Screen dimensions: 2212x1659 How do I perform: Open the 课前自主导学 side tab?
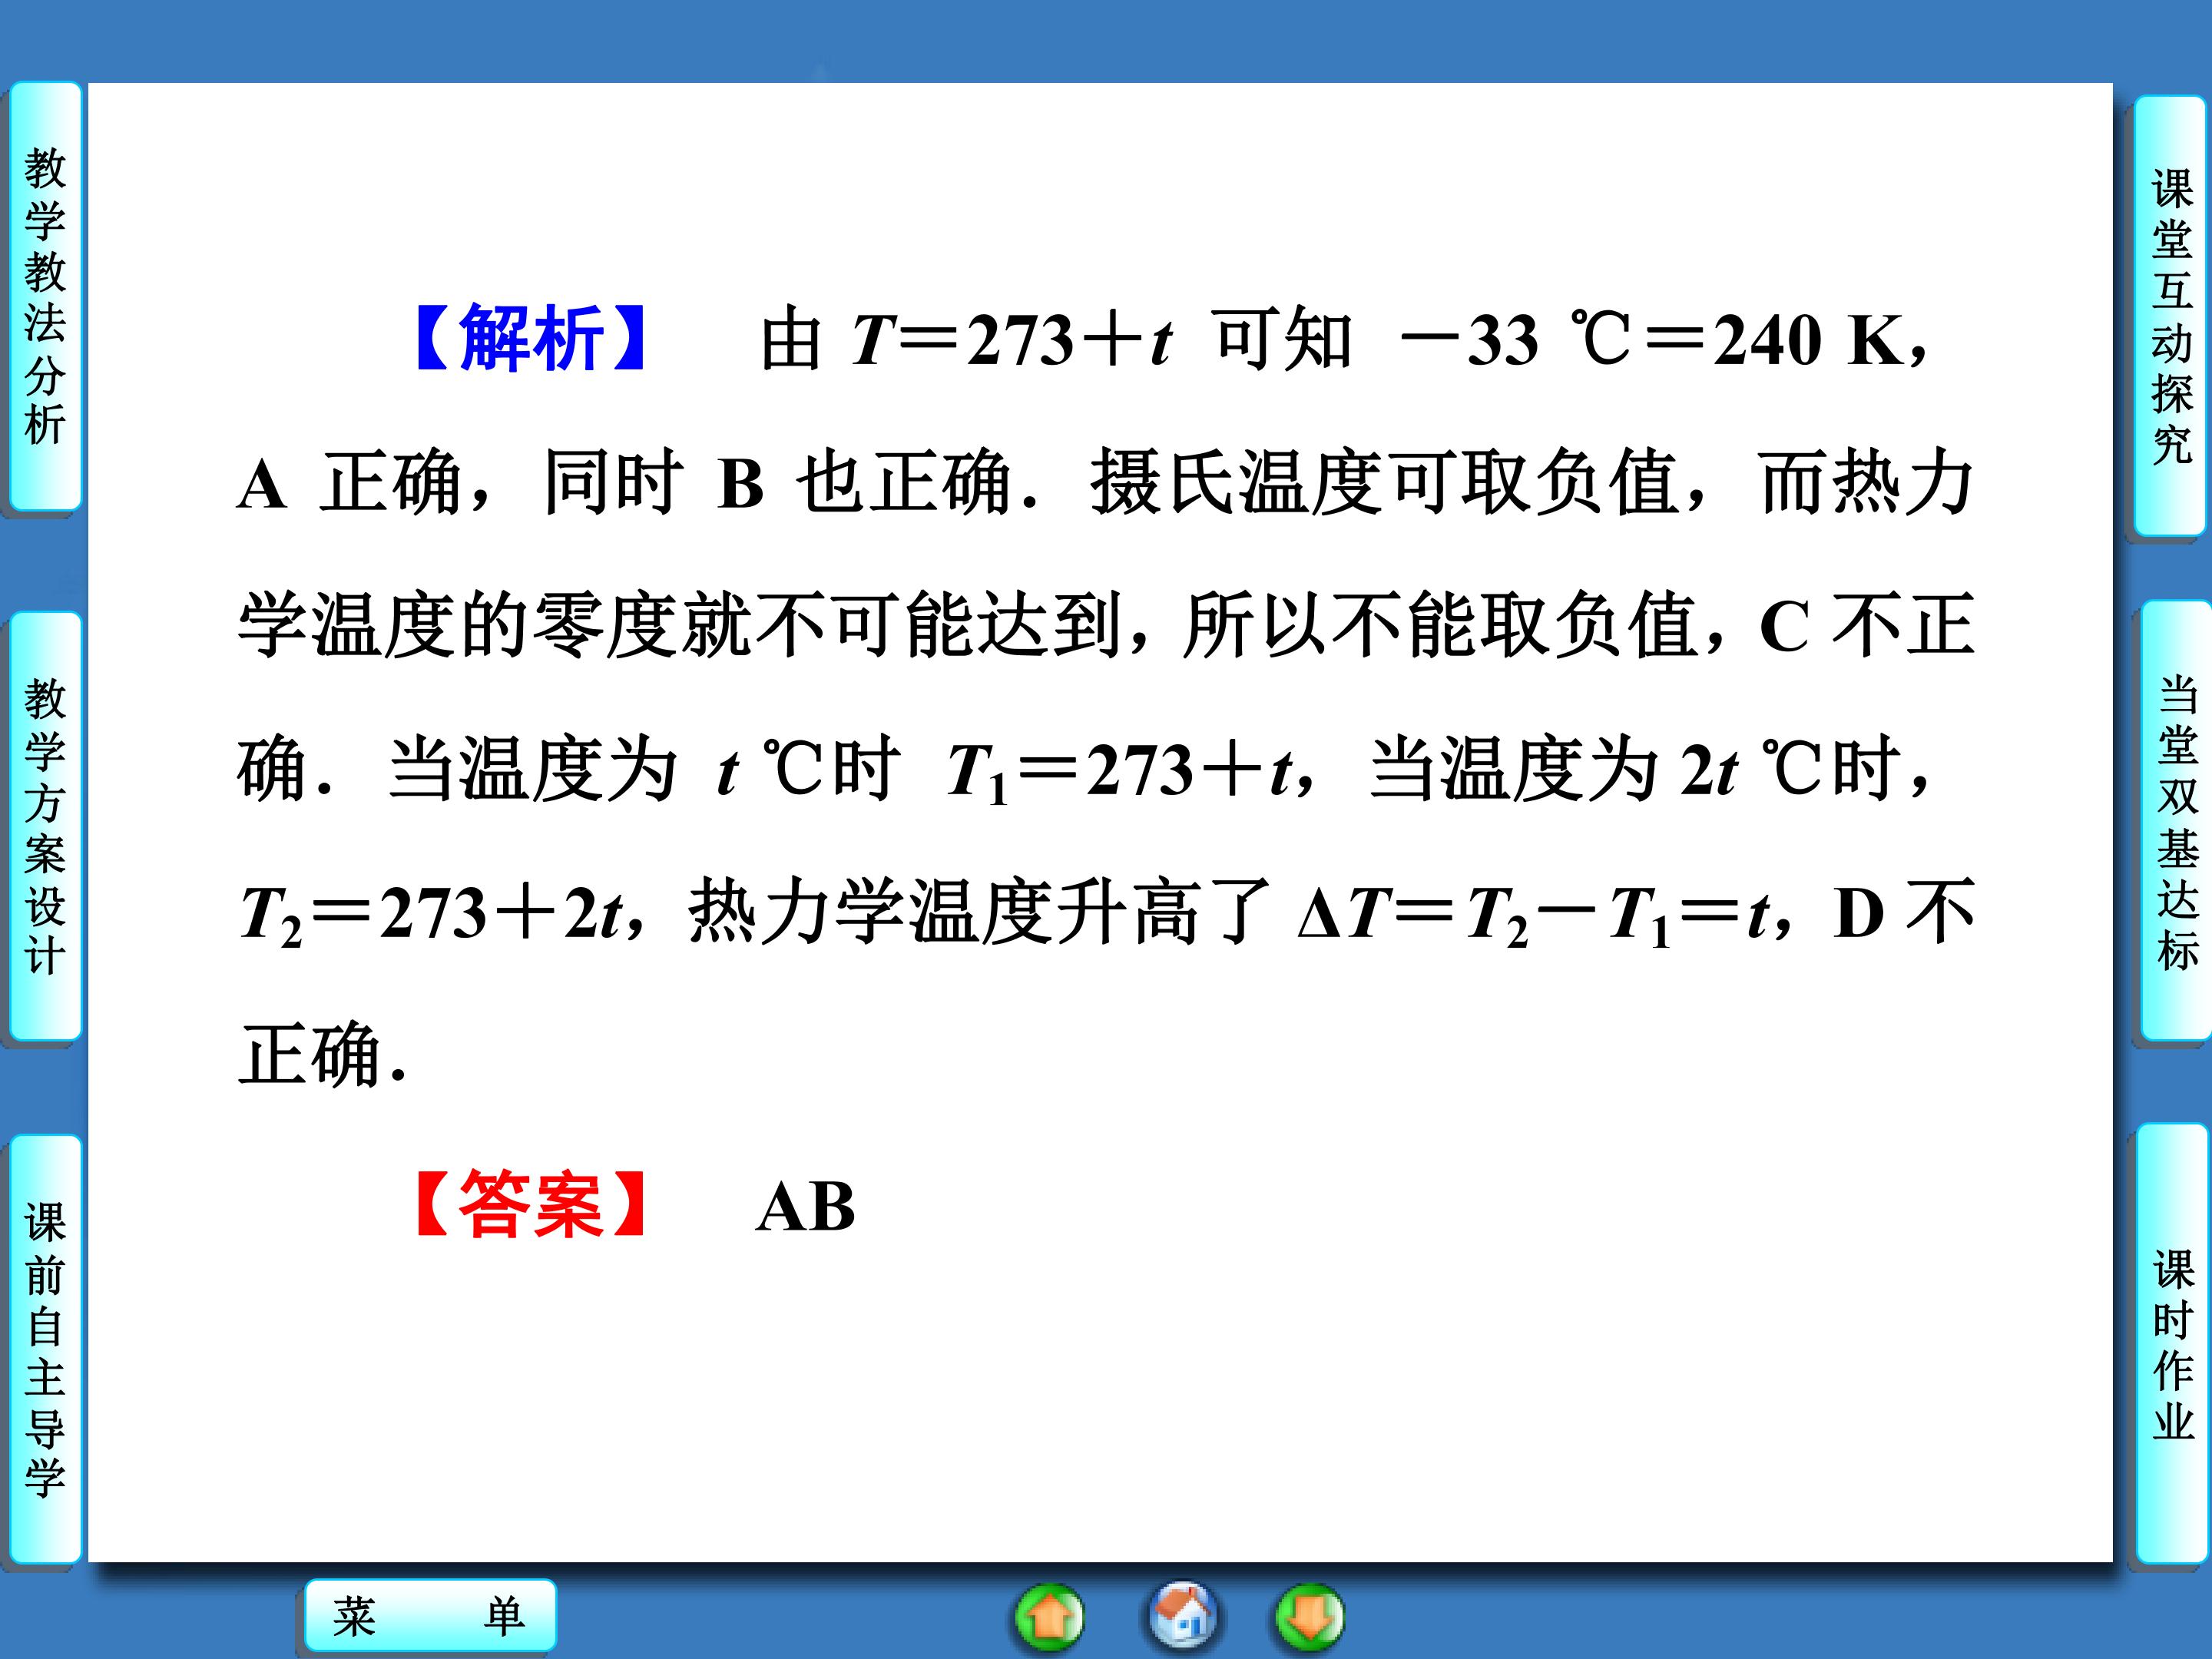coord(45,1349)
